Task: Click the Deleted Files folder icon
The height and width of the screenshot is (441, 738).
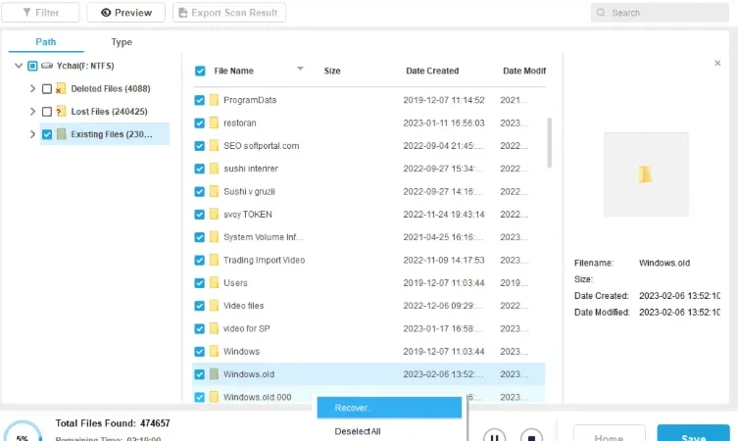Action: click(x=61, y=88)
